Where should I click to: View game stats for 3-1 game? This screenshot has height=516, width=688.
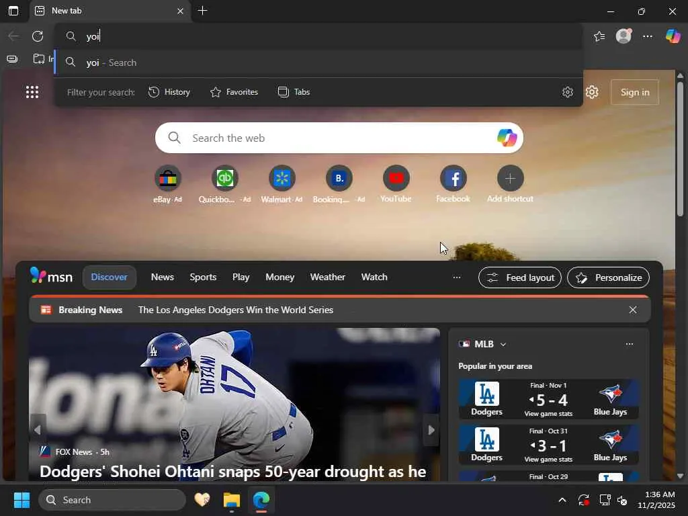(x=548, y=460)
